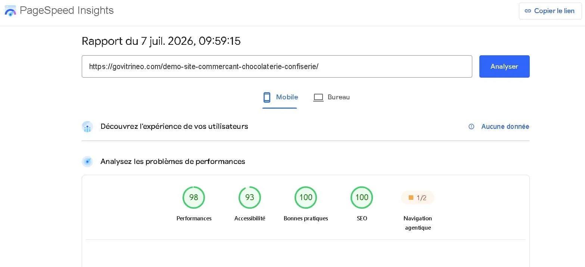Screen dimensions: 585x267
Task: Click the Analyser button
Action: (504, 66)
